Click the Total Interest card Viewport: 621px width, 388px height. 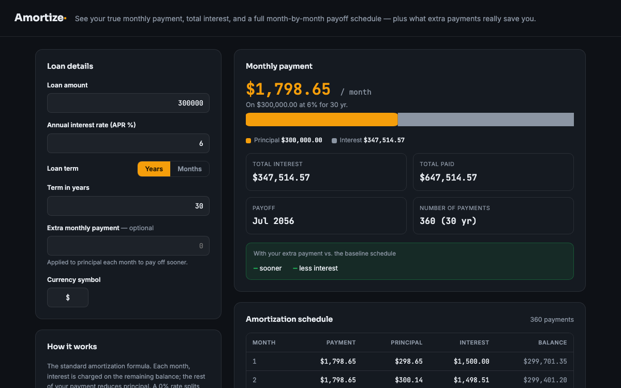326,172
